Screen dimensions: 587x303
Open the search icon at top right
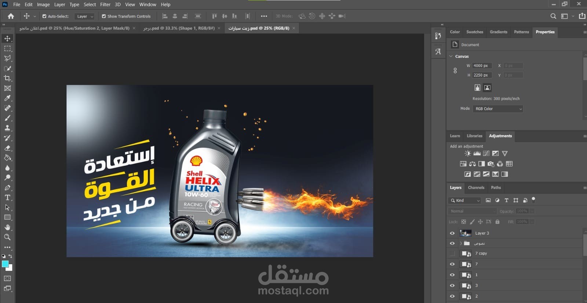pos(553,16)
